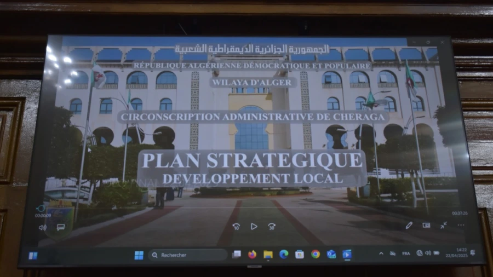This screenshot has width=493, height=277.
Task: Switch to mini player view
Action: click(x=426, y=225)
